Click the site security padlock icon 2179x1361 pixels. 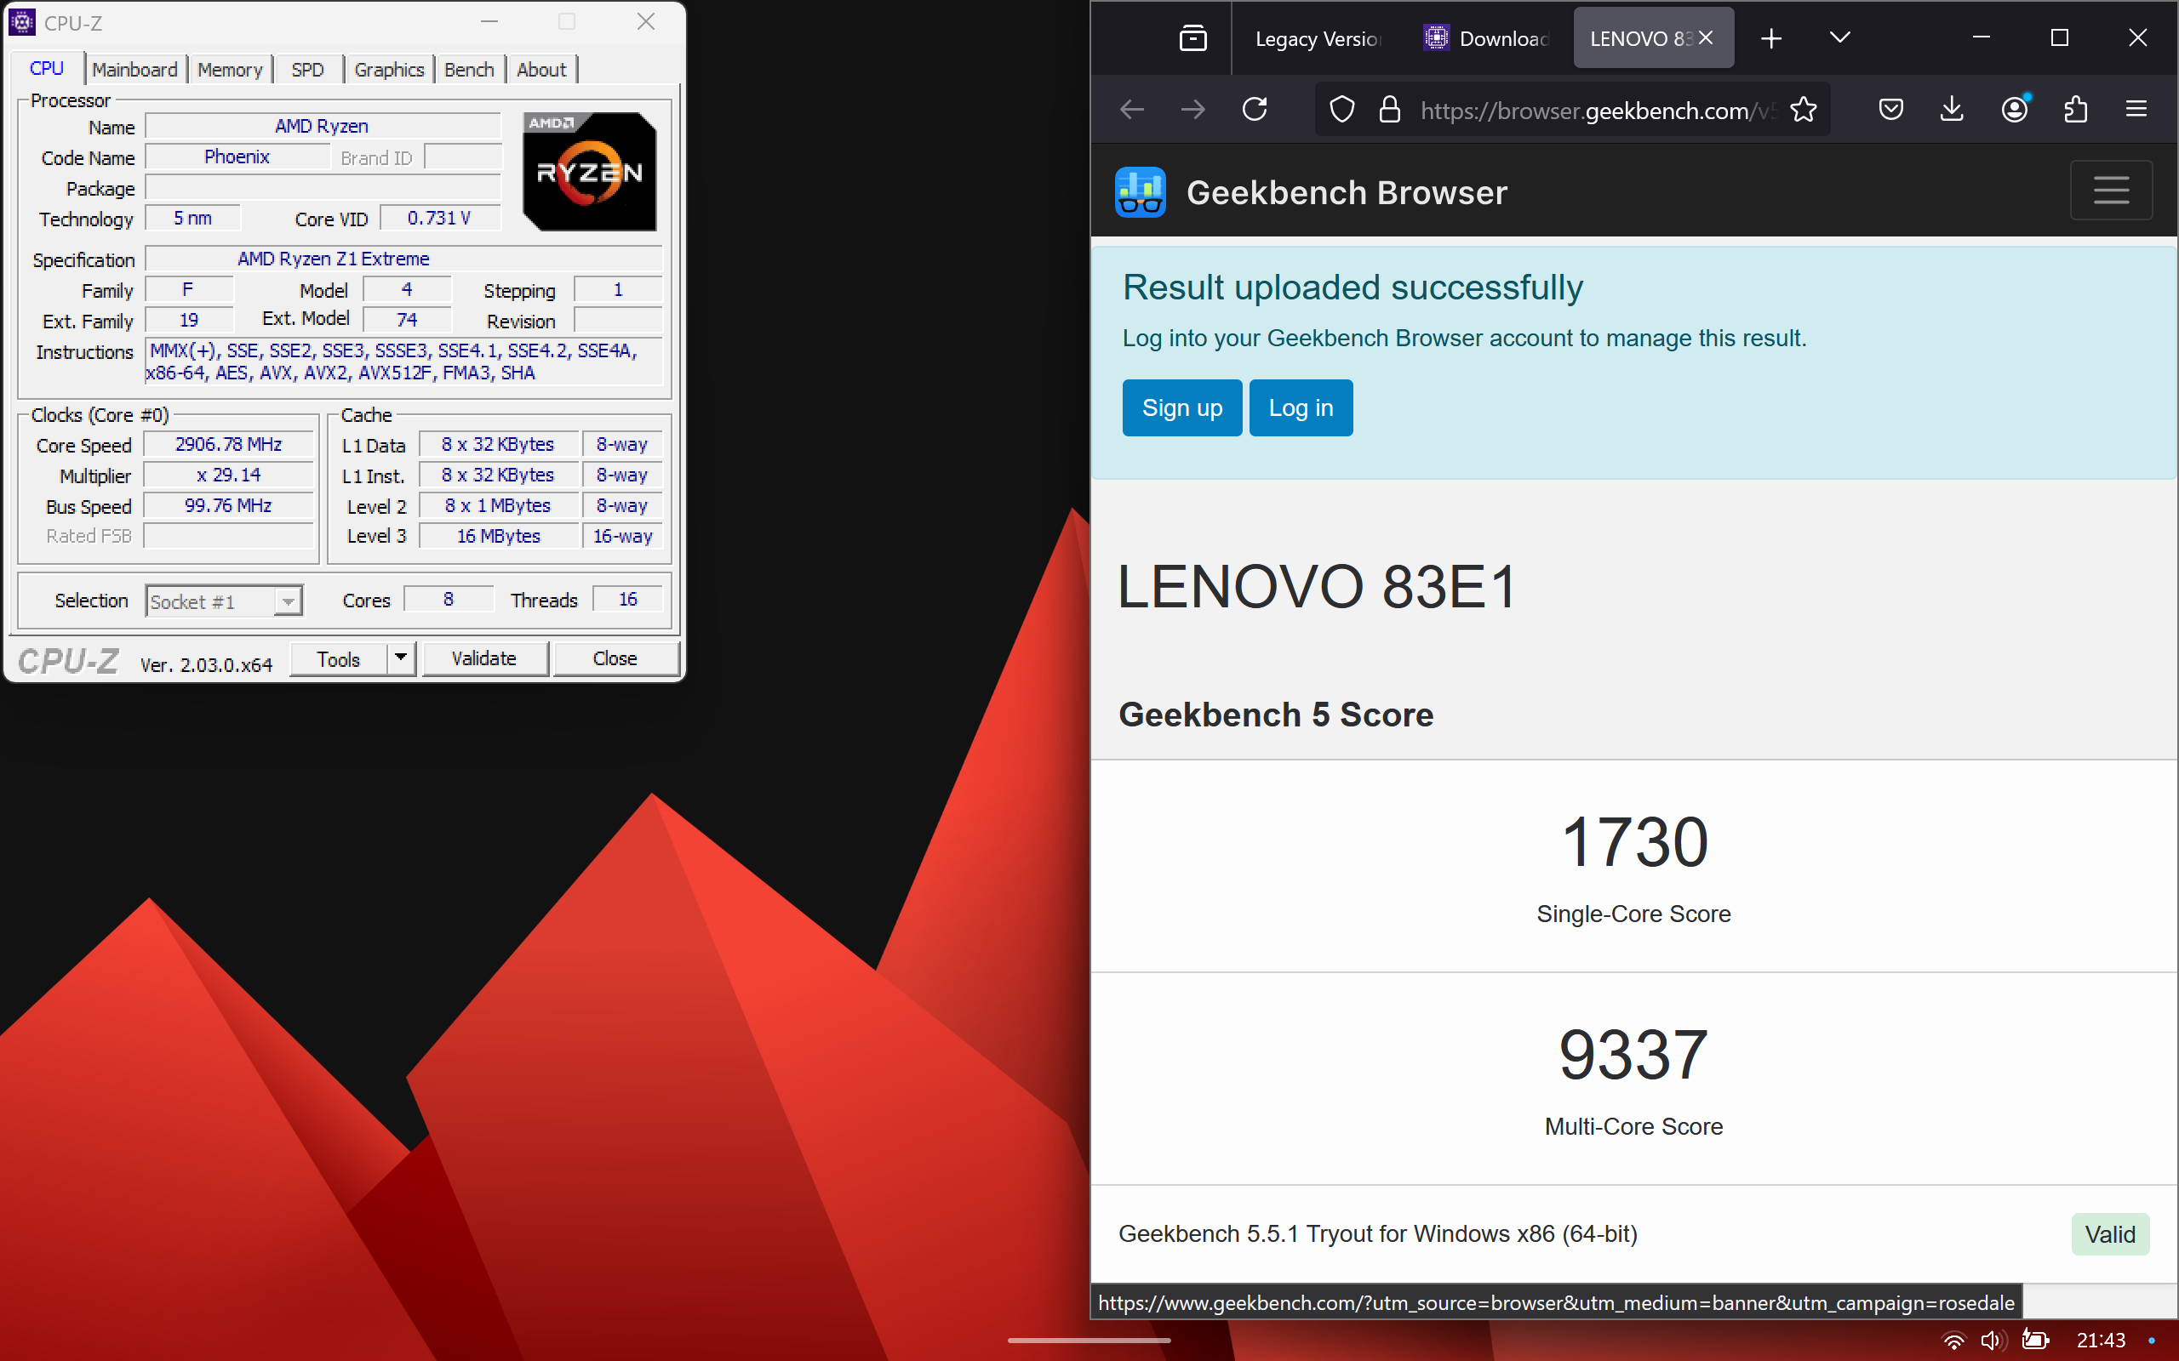click(x=1389, y=110)
